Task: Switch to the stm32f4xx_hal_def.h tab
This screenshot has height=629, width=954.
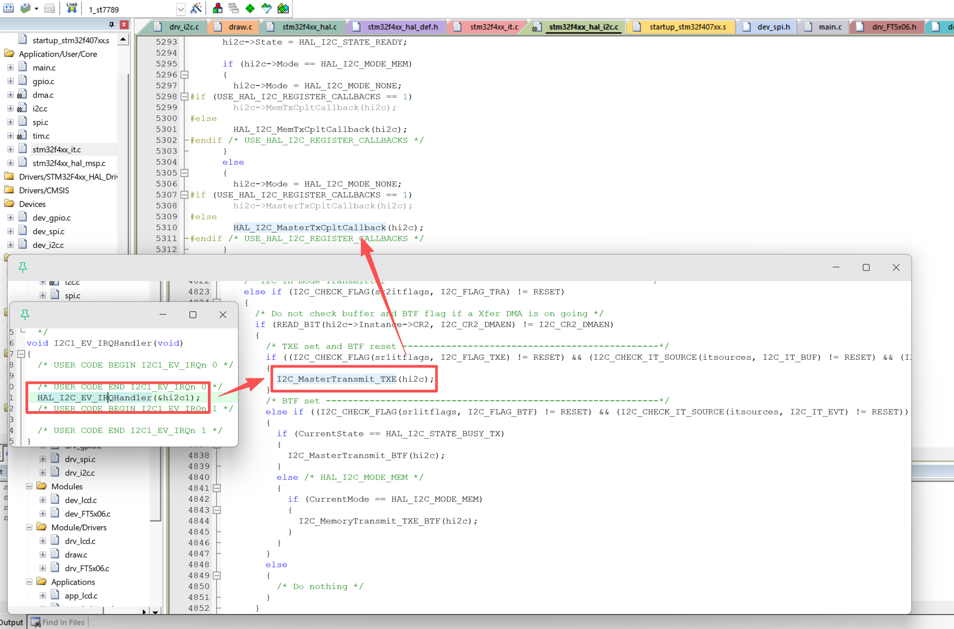Action: tap(398, 27)
